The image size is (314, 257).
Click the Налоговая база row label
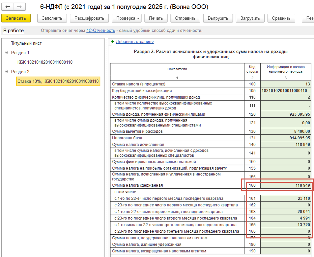pyautogui.click(x=127, y=138)
